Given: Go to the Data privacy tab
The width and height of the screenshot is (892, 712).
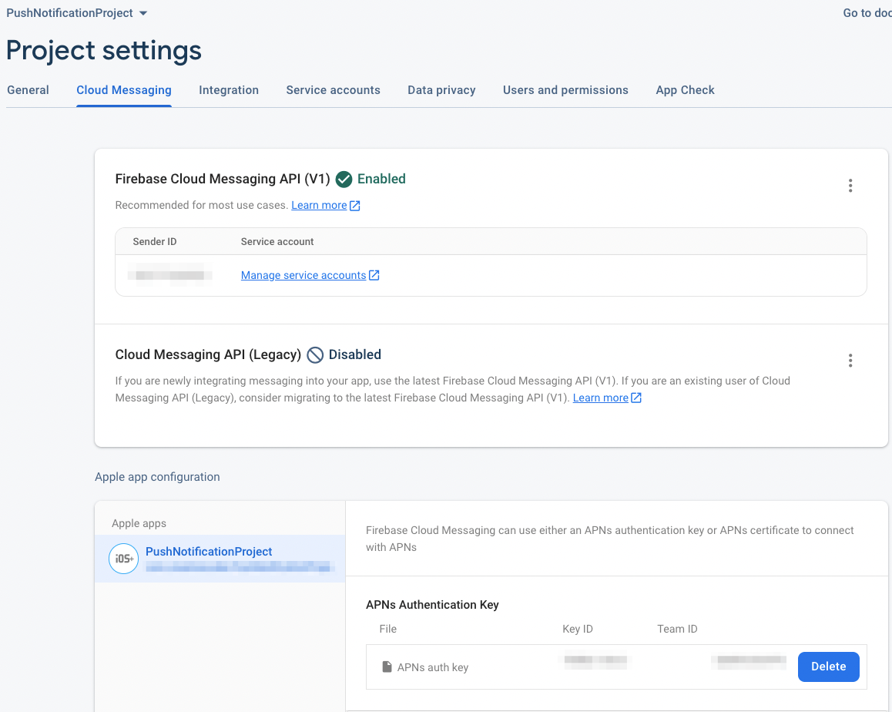Looking at the screenshot, I should (441, 90).
